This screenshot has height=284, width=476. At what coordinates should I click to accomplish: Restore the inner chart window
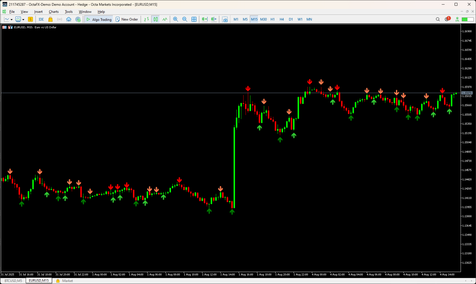point(467,12)
